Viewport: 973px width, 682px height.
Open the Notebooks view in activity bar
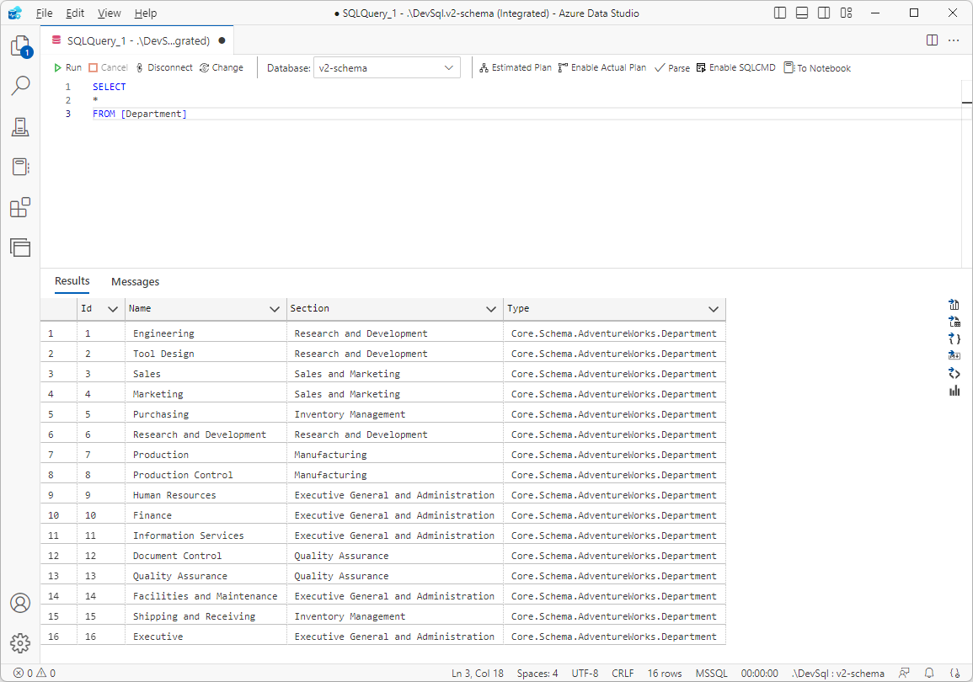(x=20, y=167)
